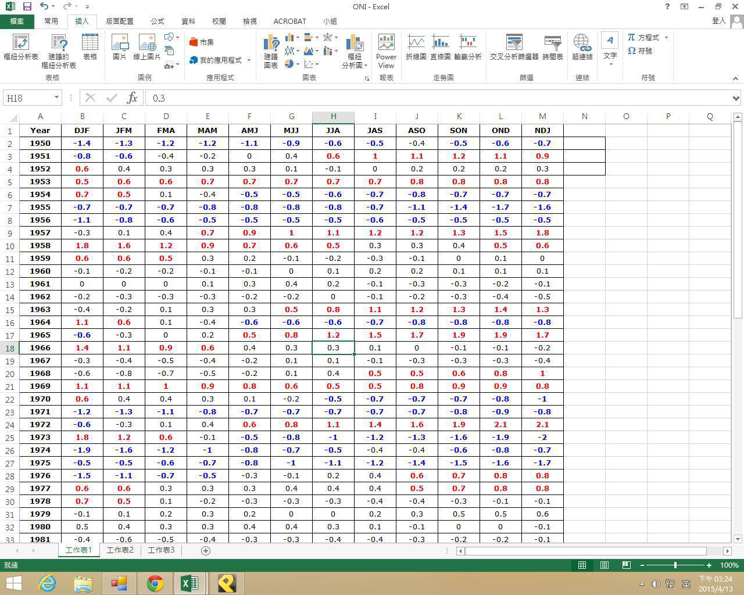Switch to Page Break Preview view
This screenshot has width=744, height=595.
click(x=626, y=565)
